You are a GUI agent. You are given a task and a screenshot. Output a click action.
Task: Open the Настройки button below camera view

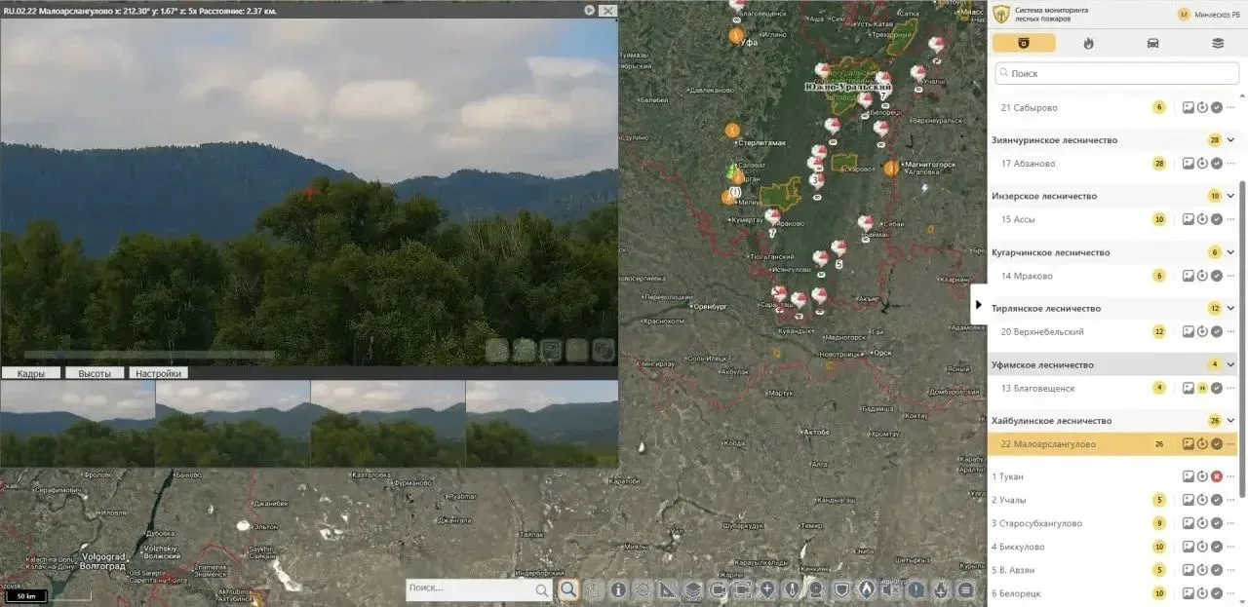(x=159, y=373)
